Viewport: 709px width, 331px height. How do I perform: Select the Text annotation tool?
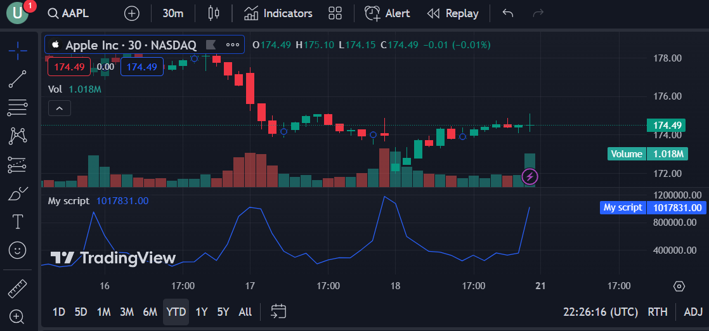(x=18, y=222)
